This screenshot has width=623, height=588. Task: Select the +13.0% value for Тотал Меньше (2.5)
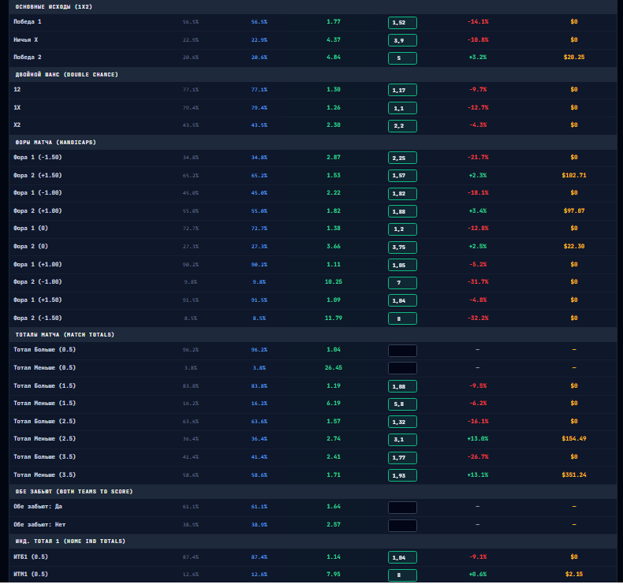[478, 439]
